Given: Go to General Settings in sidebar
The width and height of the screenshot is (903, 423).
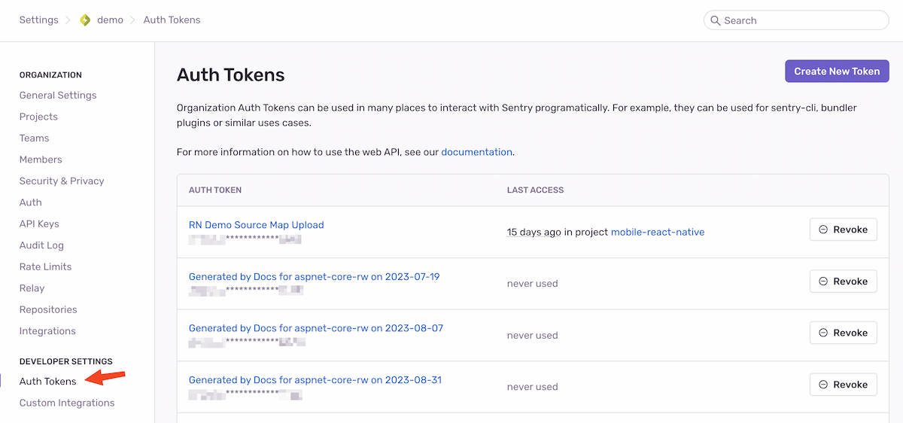Looking at the screenshot, I should click(x=58, y=96).
